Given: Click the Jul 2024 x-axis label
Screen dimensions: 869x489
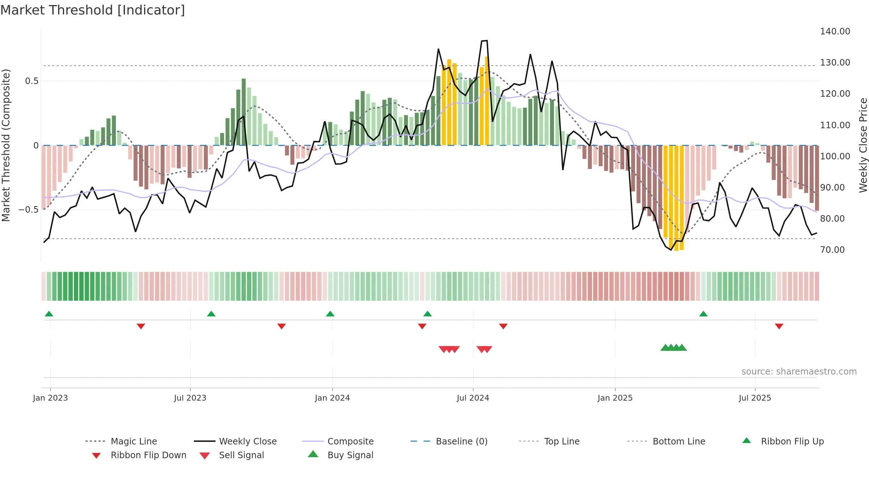Looking at the screenshot, I should (473, 398).
